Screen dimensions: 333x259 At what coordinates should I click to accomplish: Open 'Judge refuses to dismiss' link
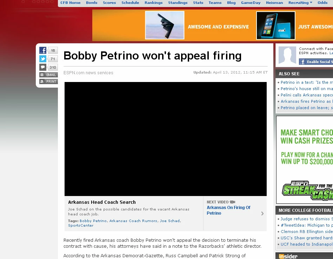tap(307, 219)
